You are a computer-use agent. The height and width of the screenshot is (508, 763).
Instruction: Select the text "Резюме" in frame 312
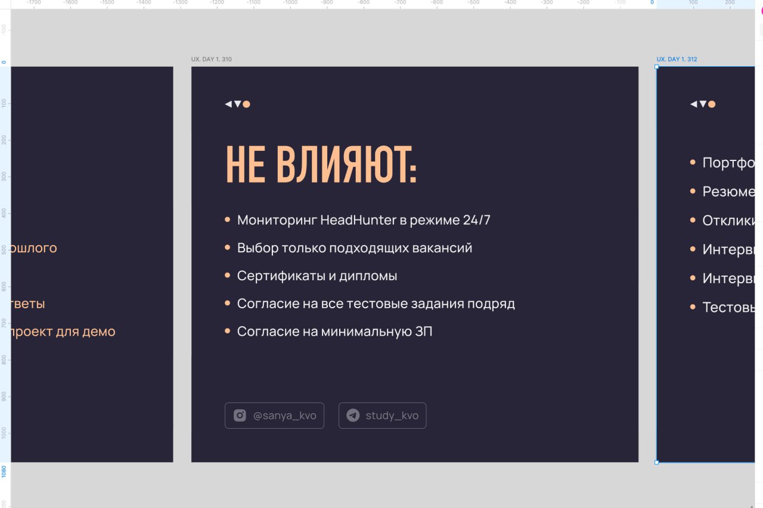[x=728, y=192]
